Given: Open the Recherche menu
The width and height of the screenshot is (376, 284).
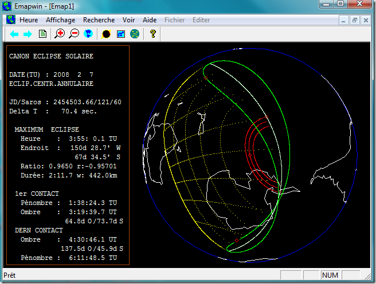Looking at the screenshot, I should tap(99, 20).
